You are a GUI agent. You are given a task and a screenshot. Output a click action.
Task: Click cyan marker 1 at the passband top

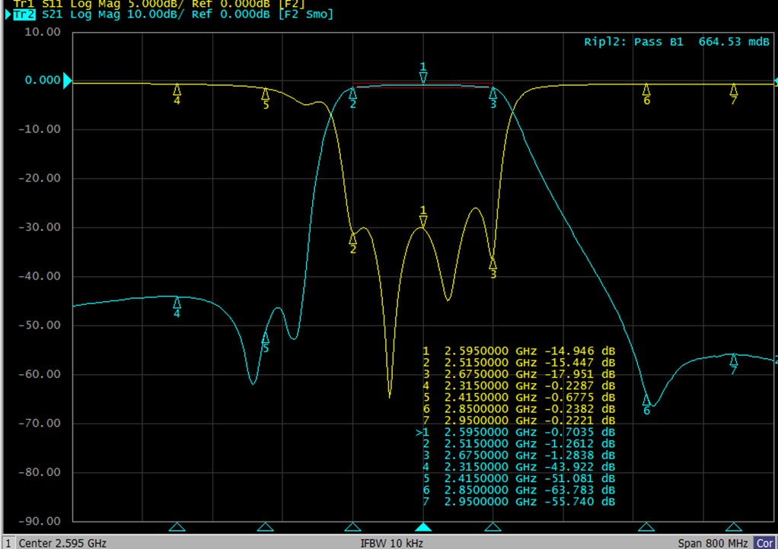(423, 77)
